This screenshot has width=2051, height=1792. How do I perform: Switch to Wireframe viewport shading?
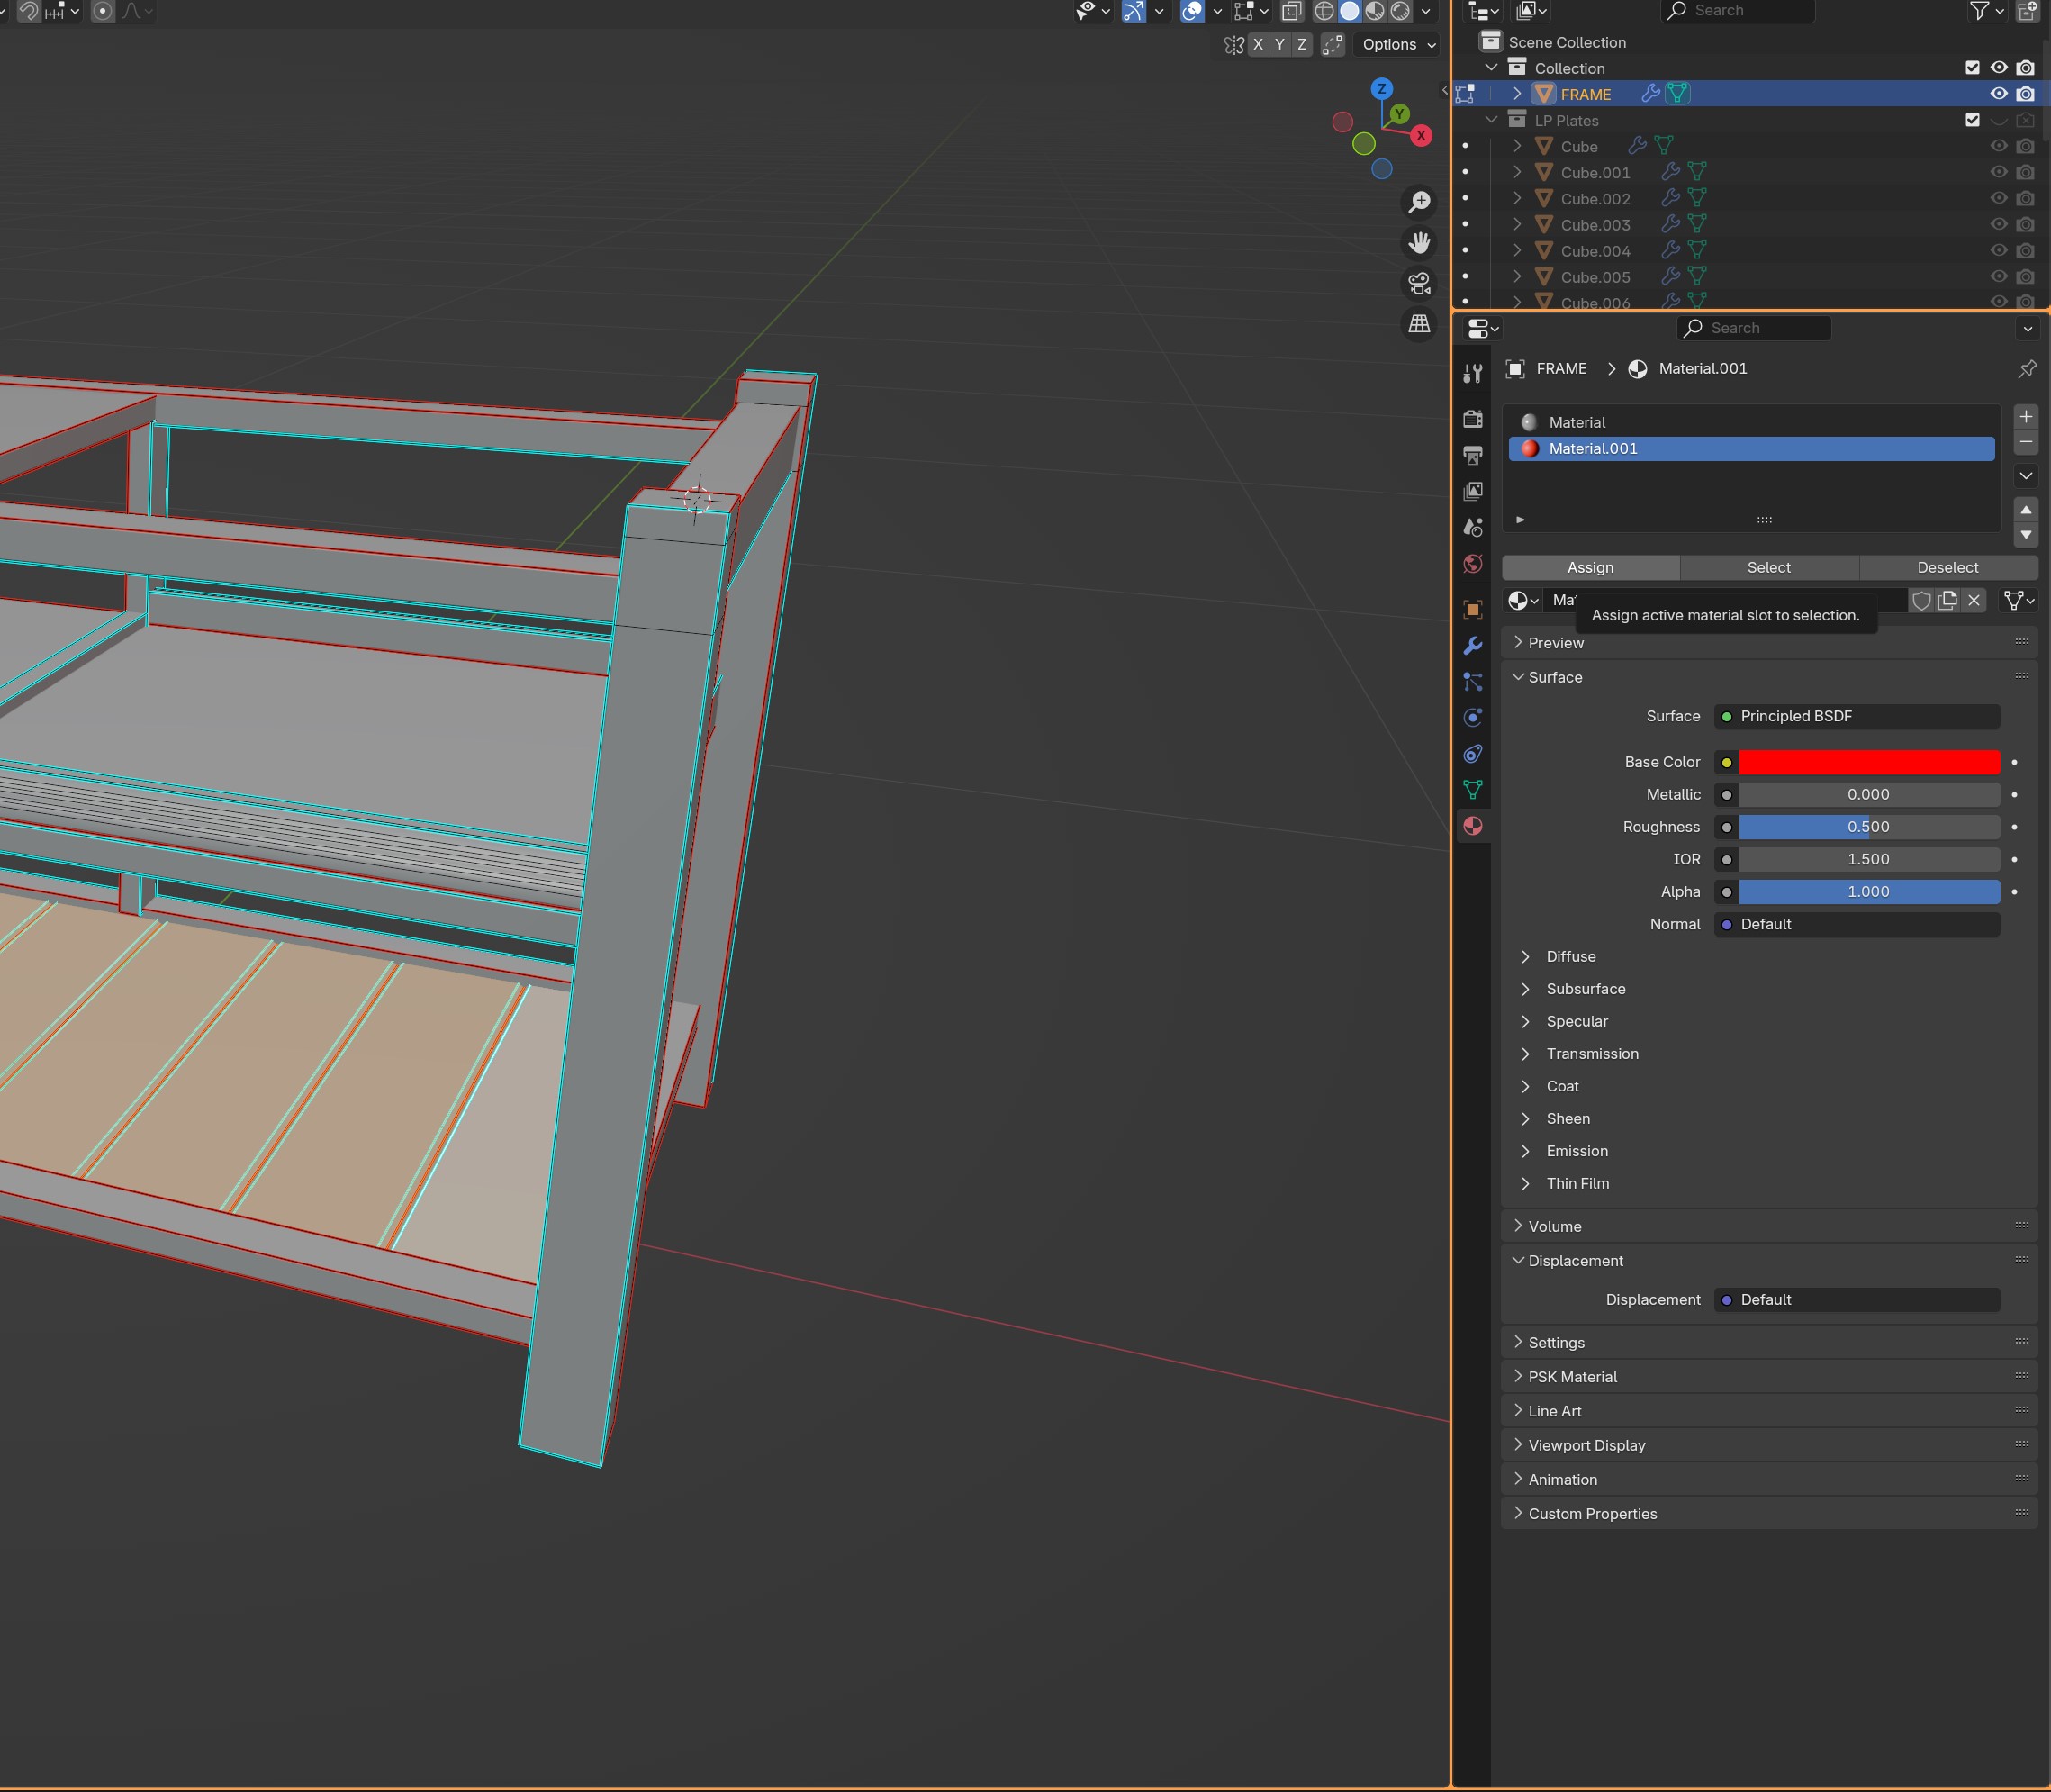coord(1324,11)
